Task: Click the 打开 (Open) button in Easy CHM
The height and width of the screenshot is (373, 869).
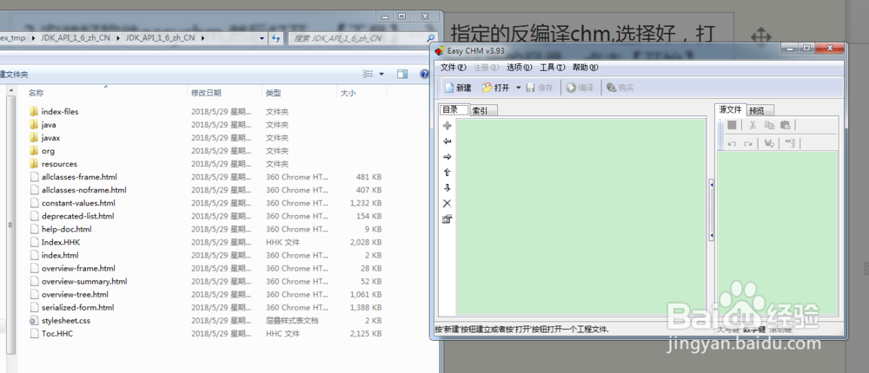Action: [x=495, y=88]
